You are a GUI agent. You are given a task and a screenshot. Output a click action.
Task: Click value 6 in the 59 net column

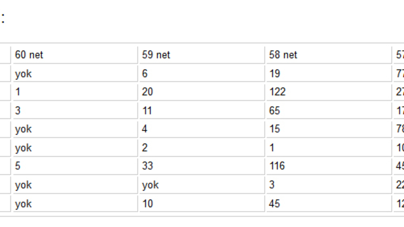tap(145, 74)
